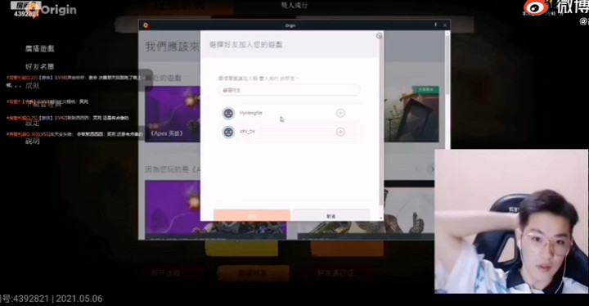This screenshot has width=589, height=306.
Task: Click XPY_DY's avatar icon
Action: tap(228, 132)
